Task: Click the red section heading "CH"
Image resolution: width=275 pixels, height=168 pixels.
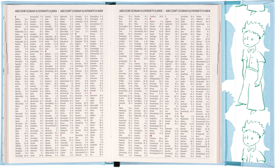Action: point(151,136)
